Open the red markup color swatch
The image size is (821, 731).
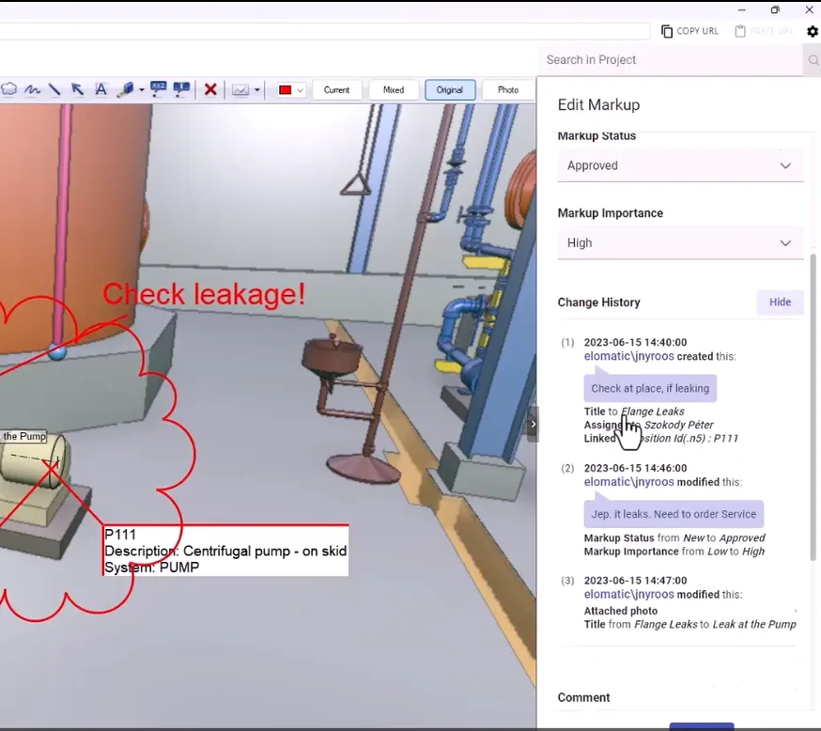pyautogui.click(x=286, y=90)
